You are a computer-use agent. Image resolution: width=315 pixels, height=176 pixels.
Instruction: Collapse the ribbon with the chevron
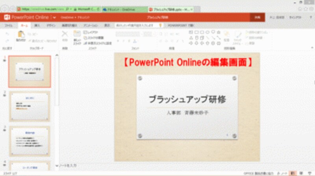coord(312,48)
